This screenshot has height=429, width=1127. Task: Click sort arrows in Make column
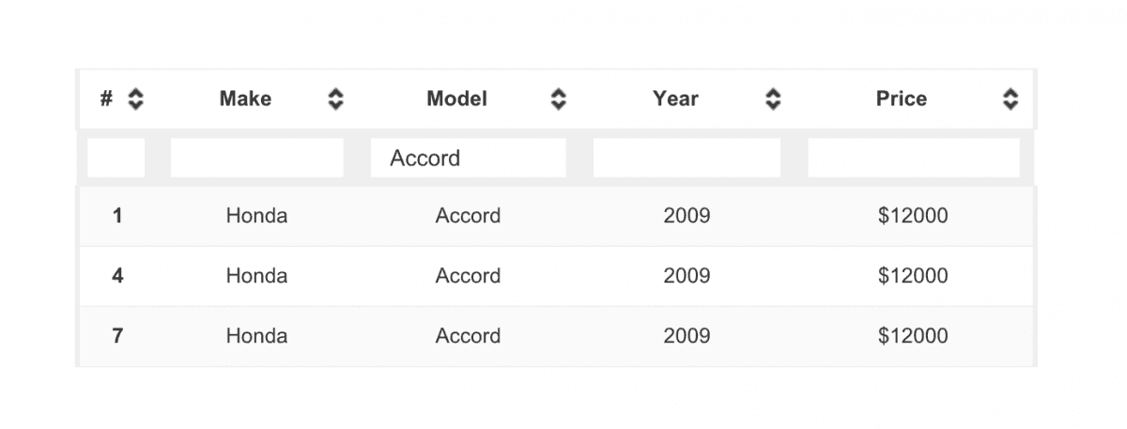click(x=335, y=99)
